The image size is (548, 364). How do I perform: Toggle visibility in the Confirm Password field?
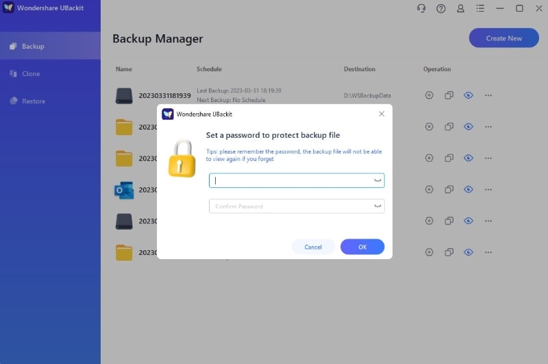[377, 206]
